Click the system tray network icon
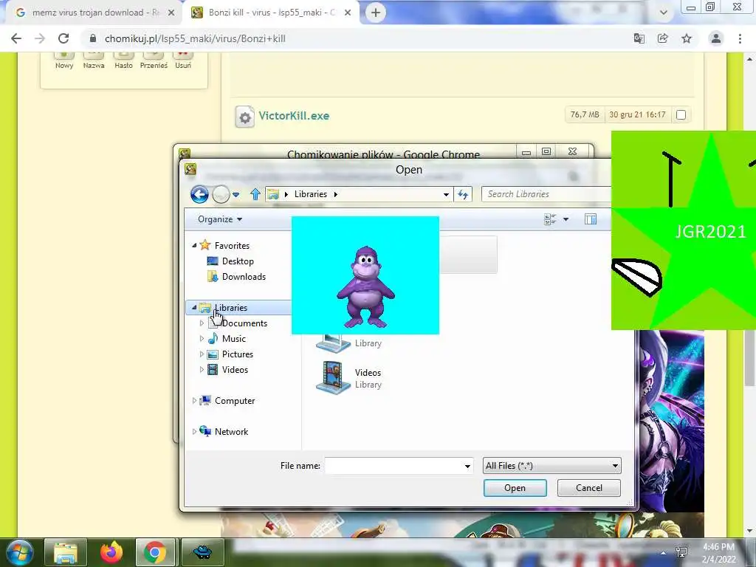 681,552
